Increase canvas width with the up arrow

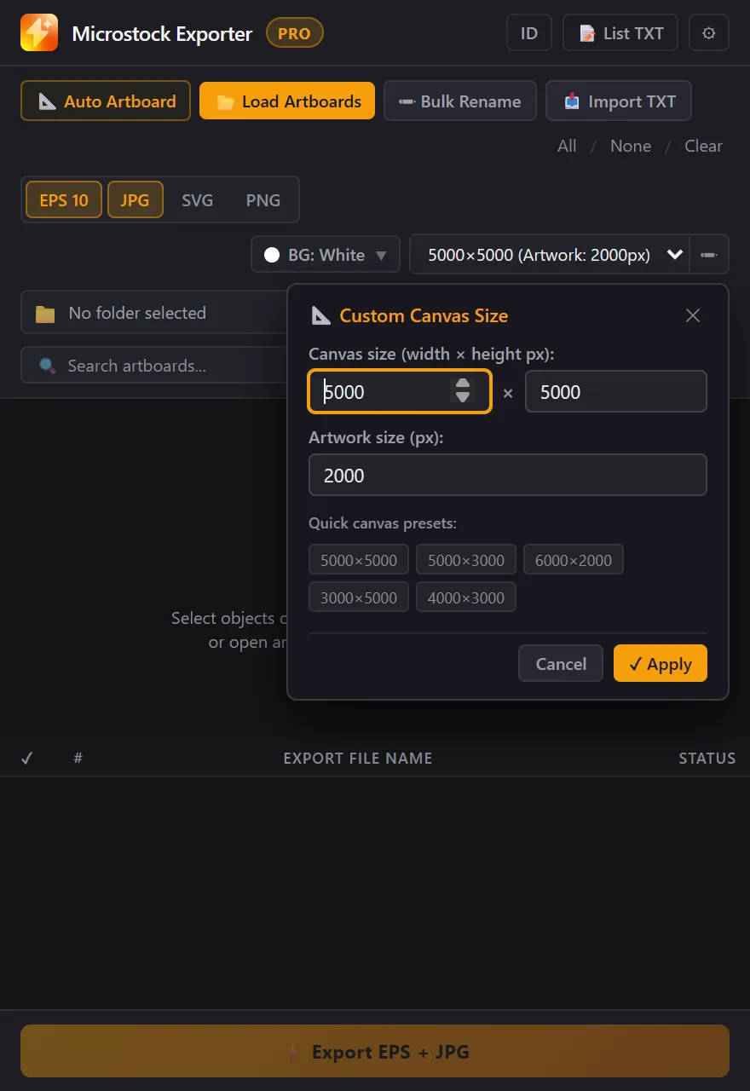coord(463,384)
